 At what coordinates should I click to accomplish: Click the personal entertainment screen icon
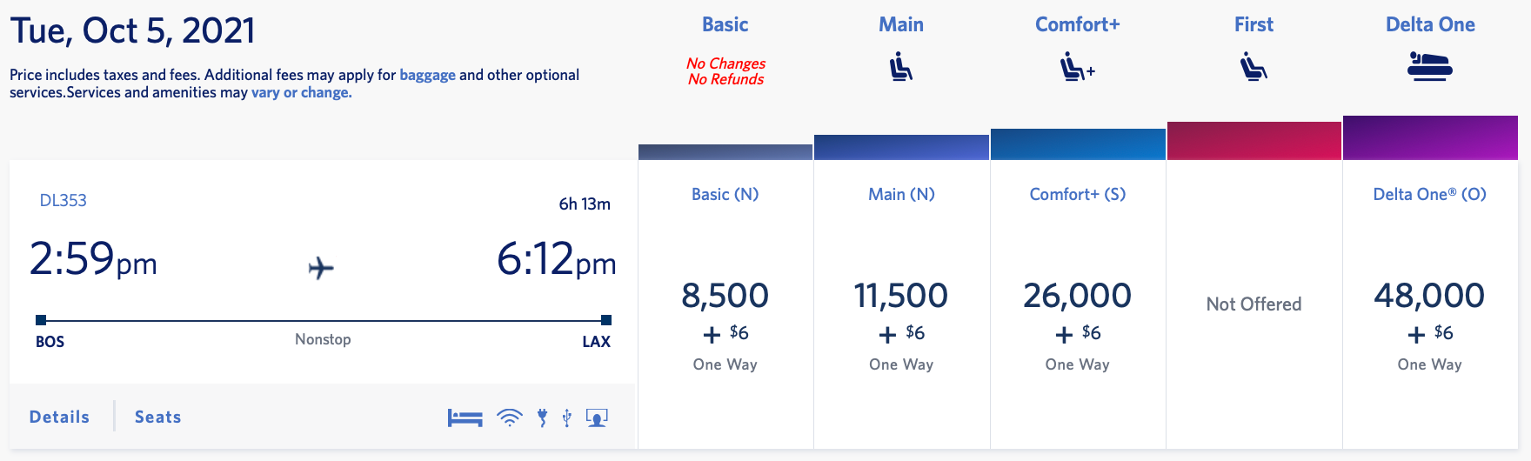tap(597, 418)
